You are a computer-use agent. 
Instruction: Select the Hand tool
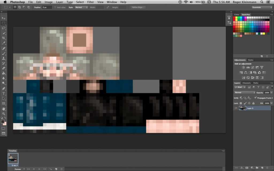pyautogui.click(x=3, y=109)
